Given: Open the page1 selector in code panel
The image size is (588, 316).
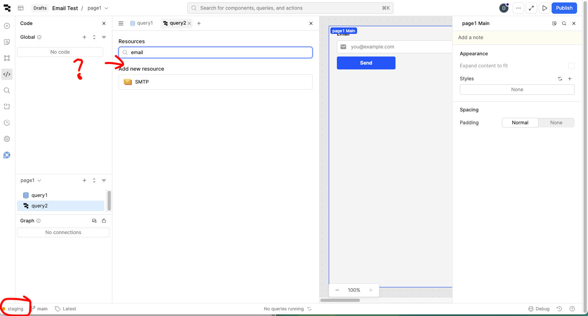Looking at the screenshot, I should 31,180.
